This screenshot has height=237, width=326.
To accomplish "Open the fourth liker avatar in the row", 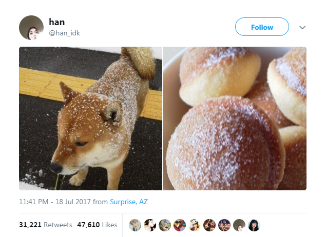I will (x=180, y=225).
